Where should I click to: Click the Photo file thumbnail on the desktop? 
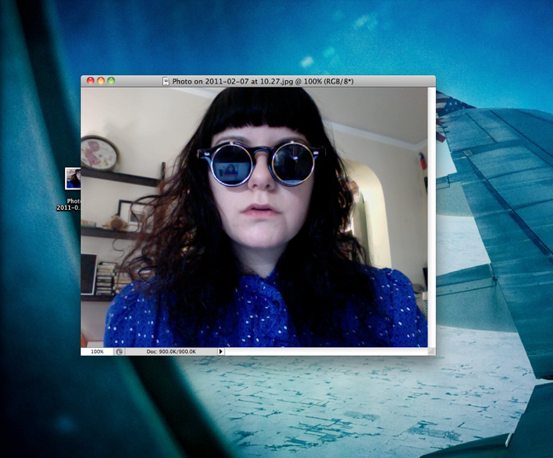click(73, 178)
